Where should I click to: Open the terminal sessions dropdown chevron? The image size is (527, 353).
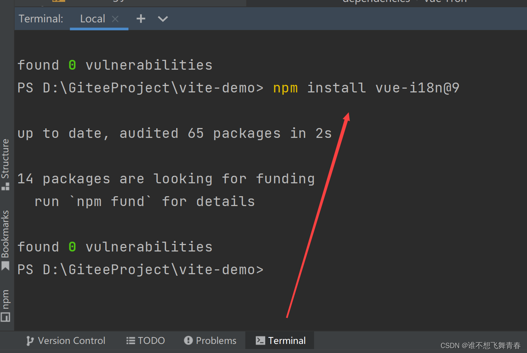point(163,19)
